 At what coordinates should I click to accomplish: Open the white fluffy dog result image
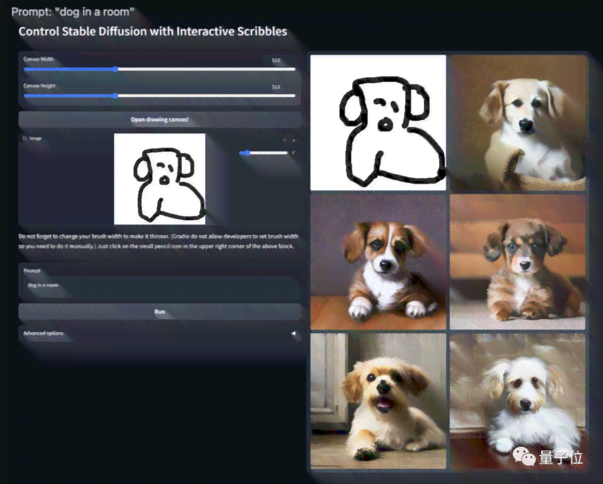pos(517,401)
